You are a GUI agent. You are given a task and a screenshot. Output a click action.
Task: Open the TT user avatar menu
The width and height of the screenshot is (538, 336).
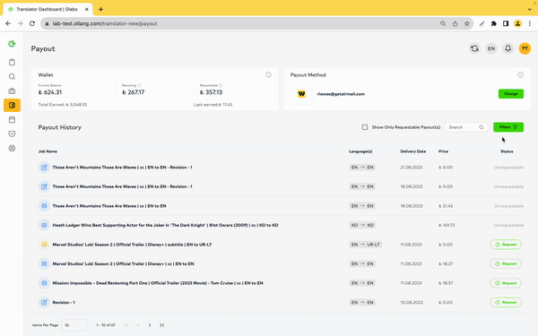coord(525,48)
